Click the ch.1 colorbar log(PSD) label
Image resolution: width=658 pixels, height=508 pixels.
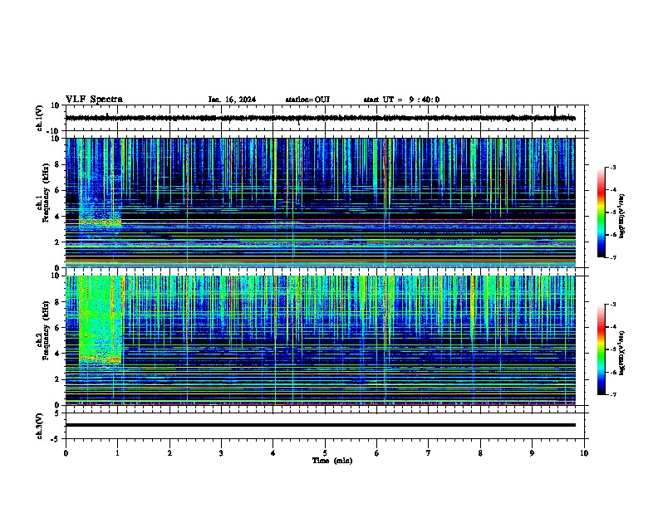point(622,216)
